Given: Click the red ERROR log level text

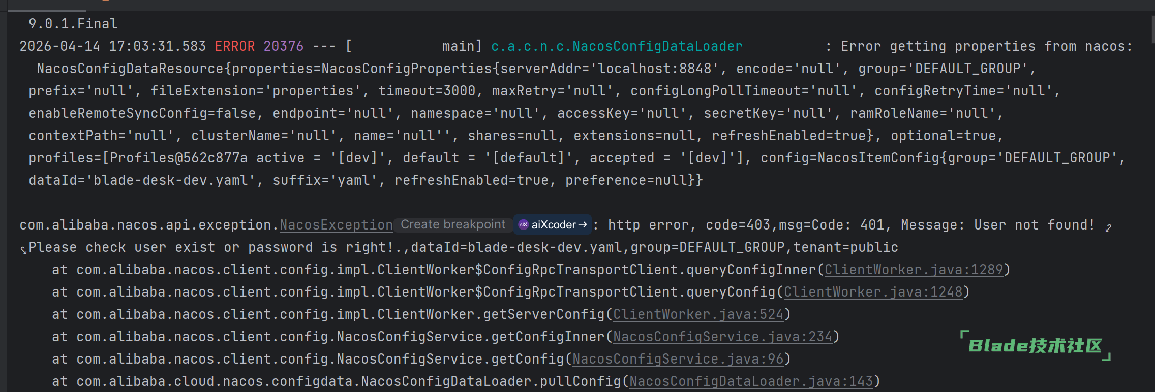Looking at the screenshot, I should click(x=234, y=46).
